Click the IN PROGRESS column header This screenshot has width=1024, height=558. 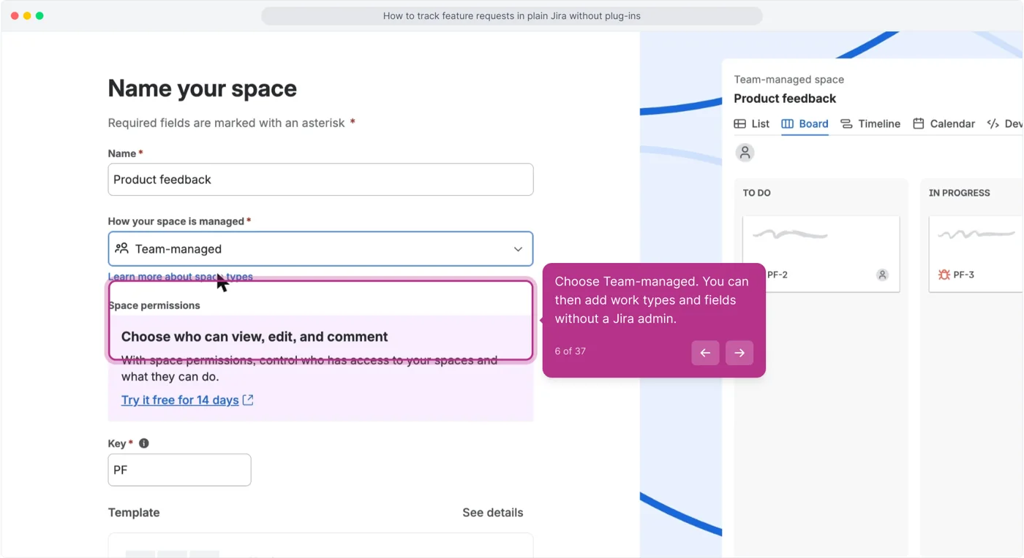click(960, 193)
